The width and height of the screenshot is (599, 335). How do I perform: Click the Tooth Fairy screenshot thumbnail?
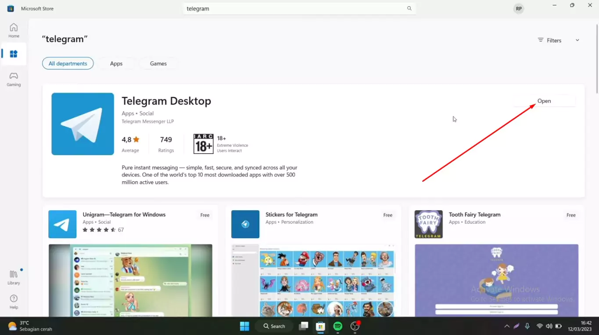(496, 280)
